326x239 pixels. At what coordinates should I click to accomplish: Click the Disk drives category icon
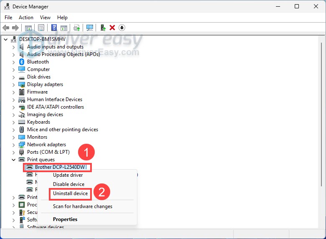click(22, 77)
